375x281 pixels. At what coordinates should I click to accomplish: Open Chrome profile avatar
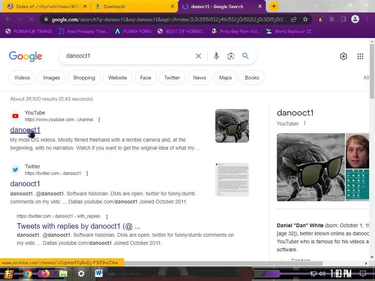pyautogui.click(x=355, y=19)
